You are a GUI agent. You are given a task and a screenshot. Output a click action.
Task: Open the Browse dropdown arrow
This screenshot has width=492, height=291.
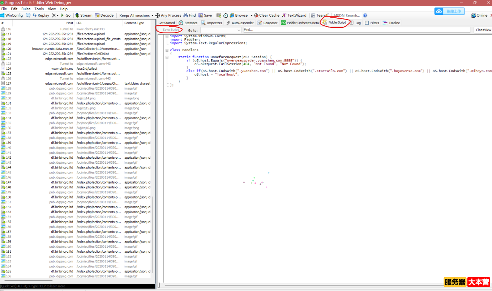[251, 16]
